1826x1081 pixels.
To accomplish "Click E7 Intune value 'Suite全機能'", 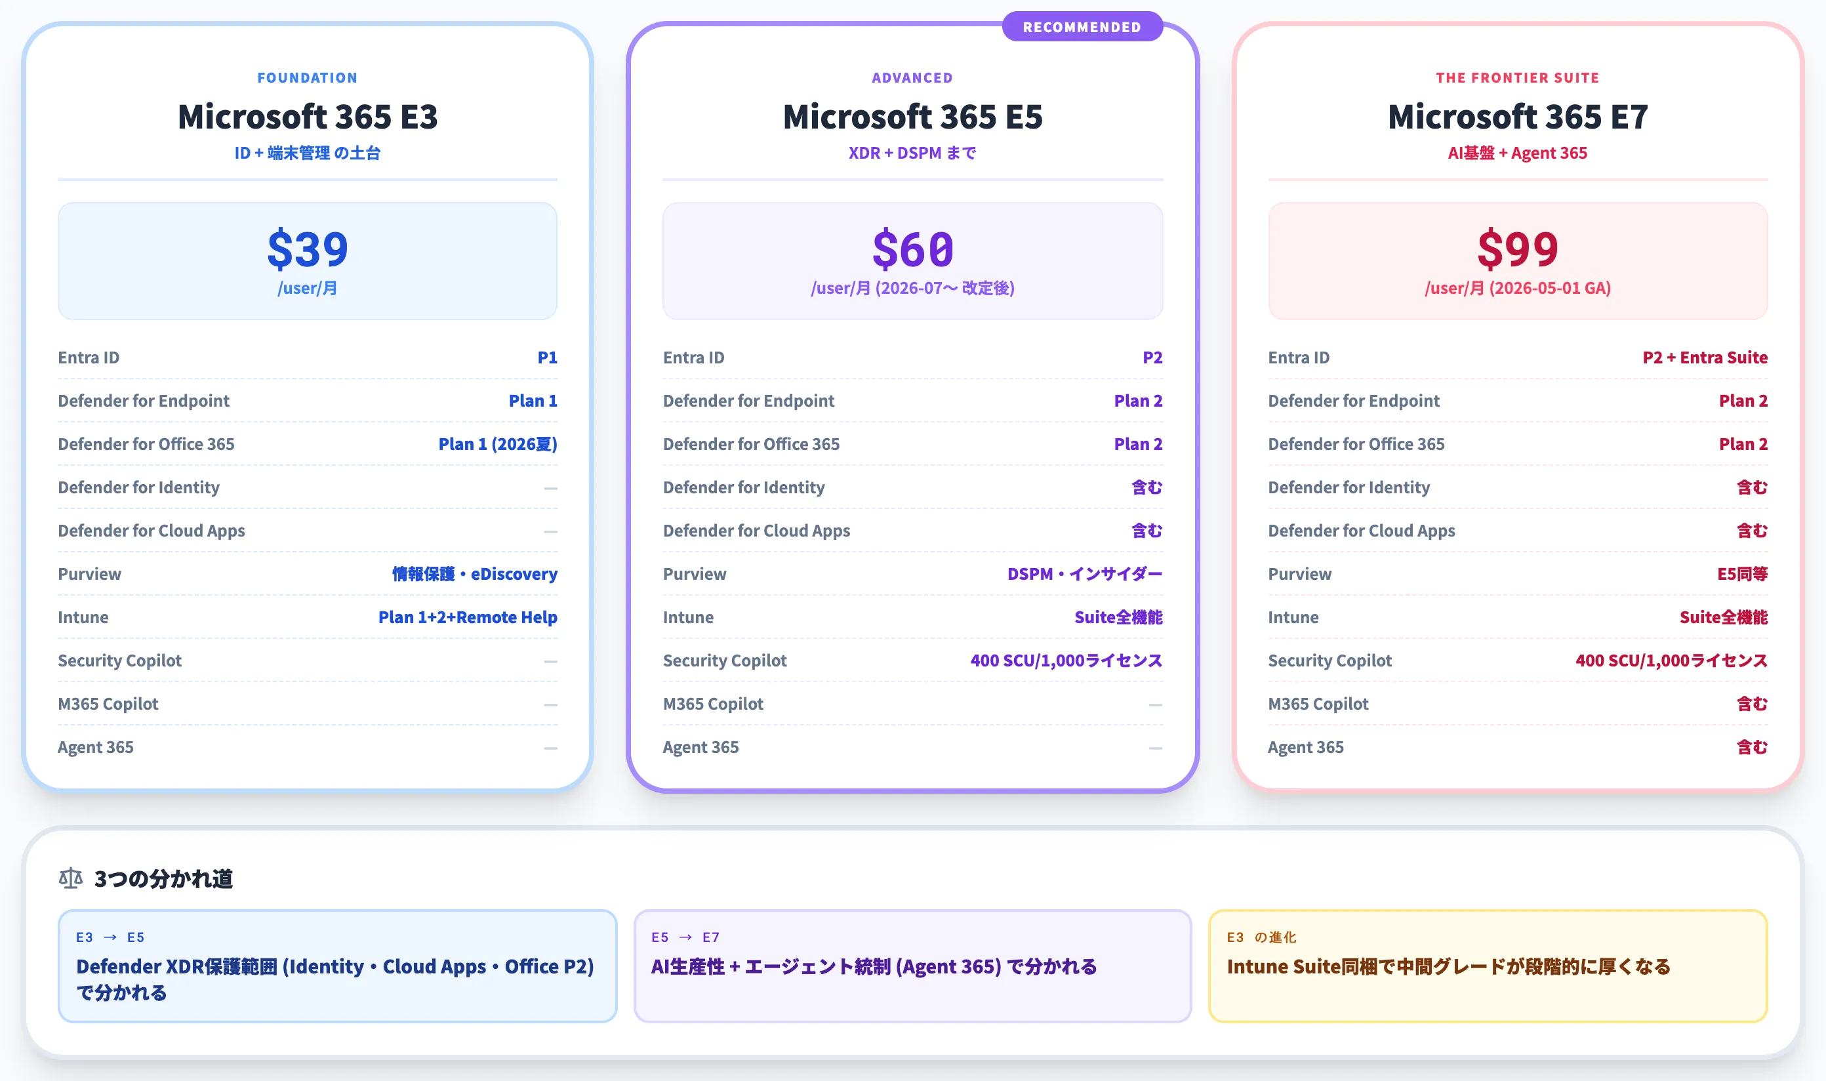I will (x=1723, y=617).
